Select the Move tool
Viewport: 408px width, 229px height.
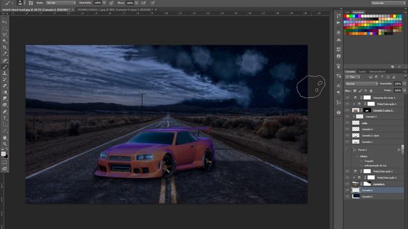(4, 22)
